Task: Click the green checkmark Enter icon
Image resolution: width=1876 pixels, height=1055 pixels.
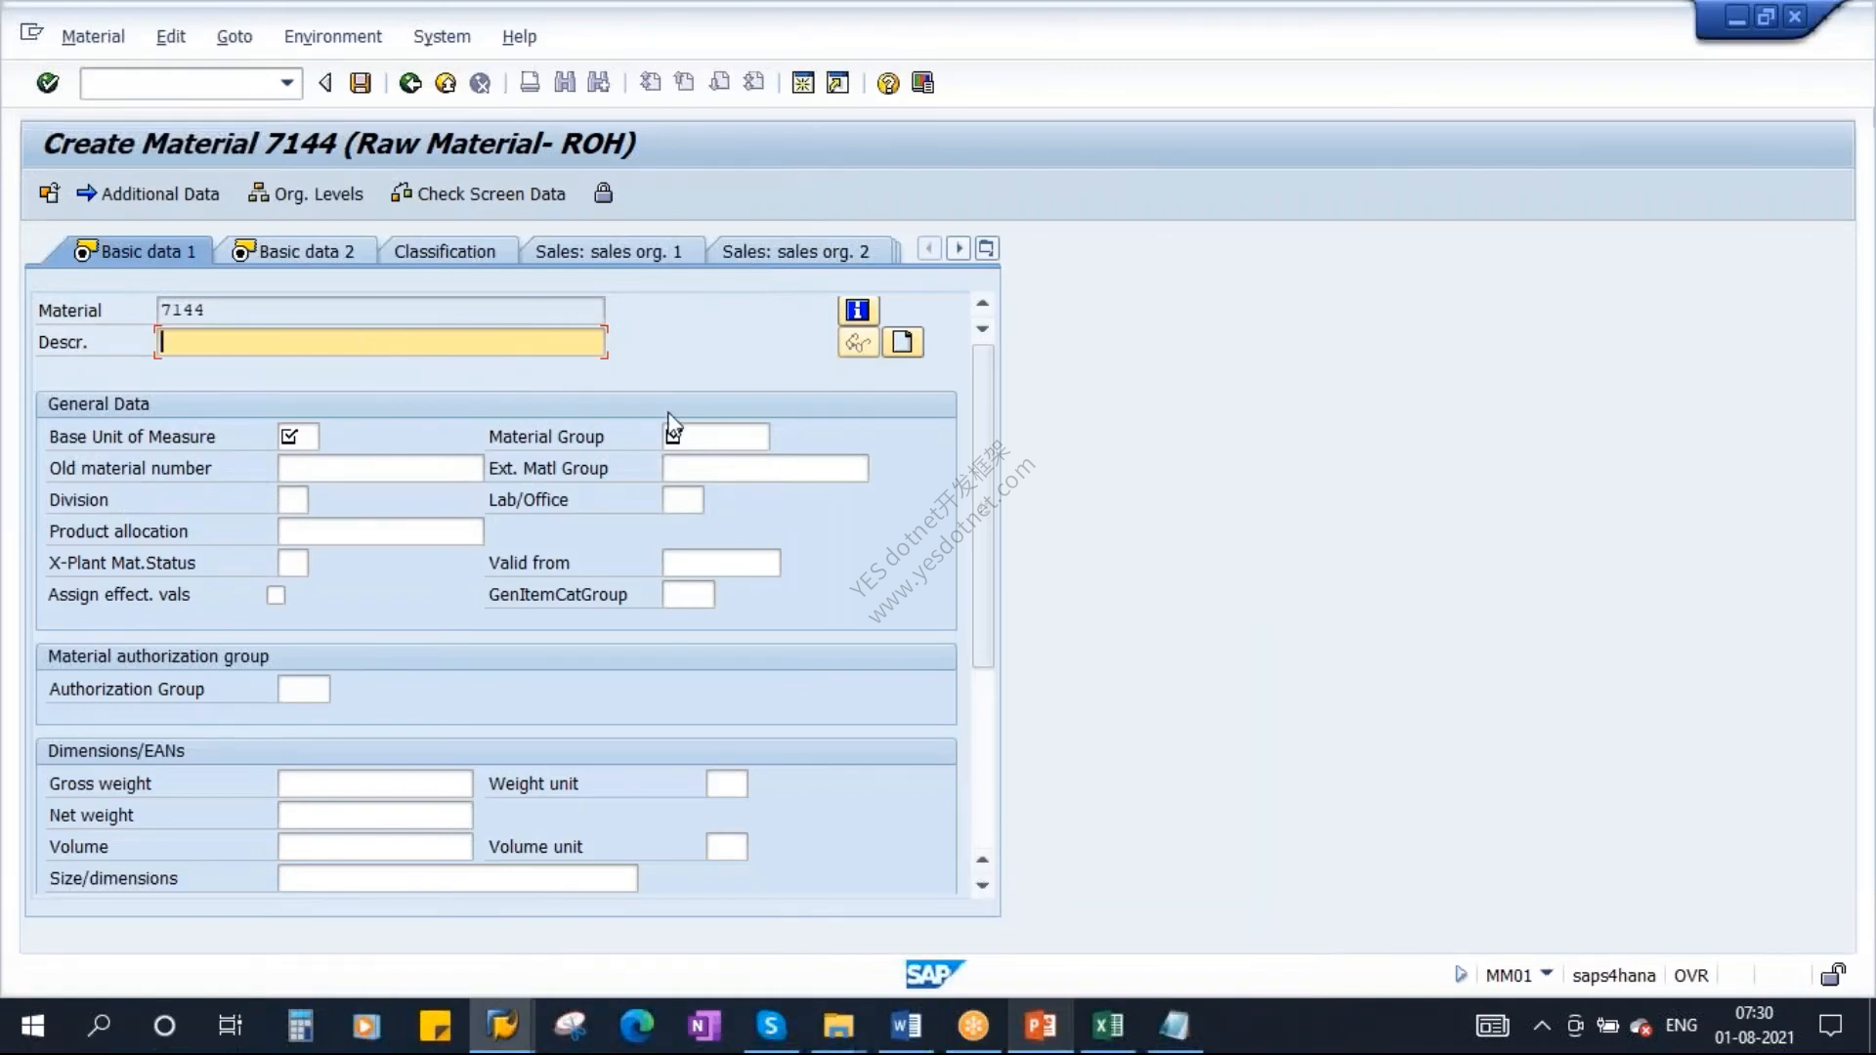Action: click(47, 83)
